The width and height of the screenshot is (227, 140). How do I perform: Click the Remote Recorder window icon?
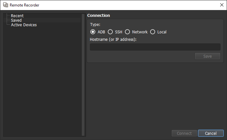pyautogui.click(x=5, y=5)
